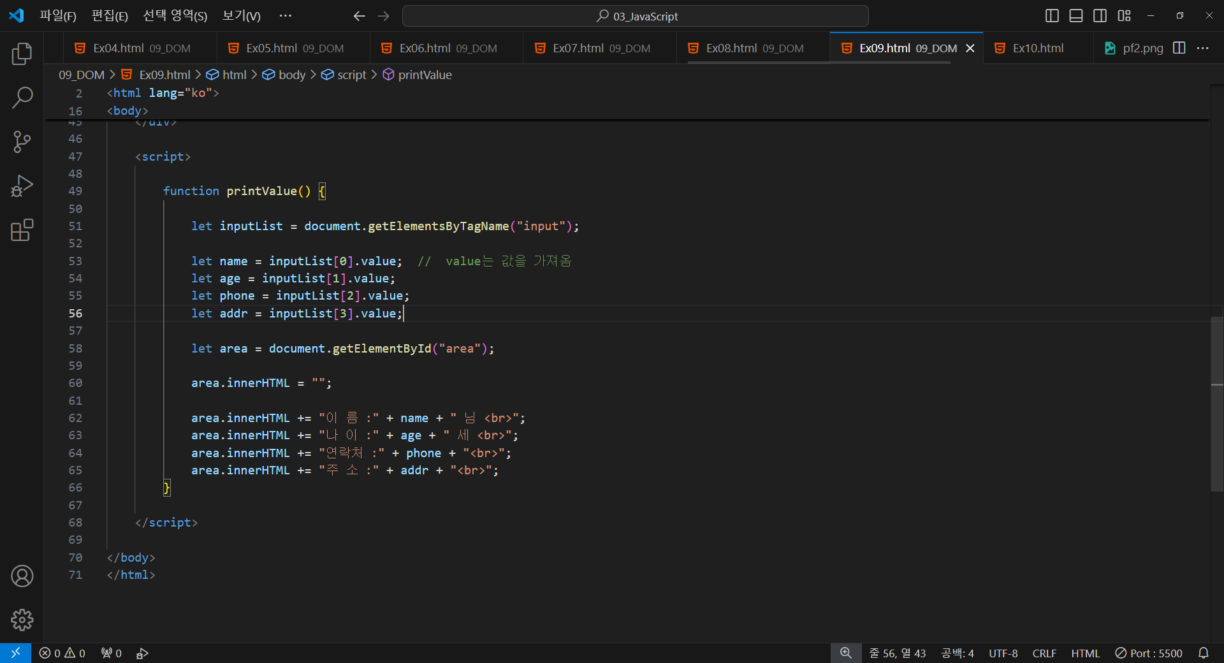Open the Extensions view
1224x663 pixels.
pyautogui.click(x=22, y=229)
